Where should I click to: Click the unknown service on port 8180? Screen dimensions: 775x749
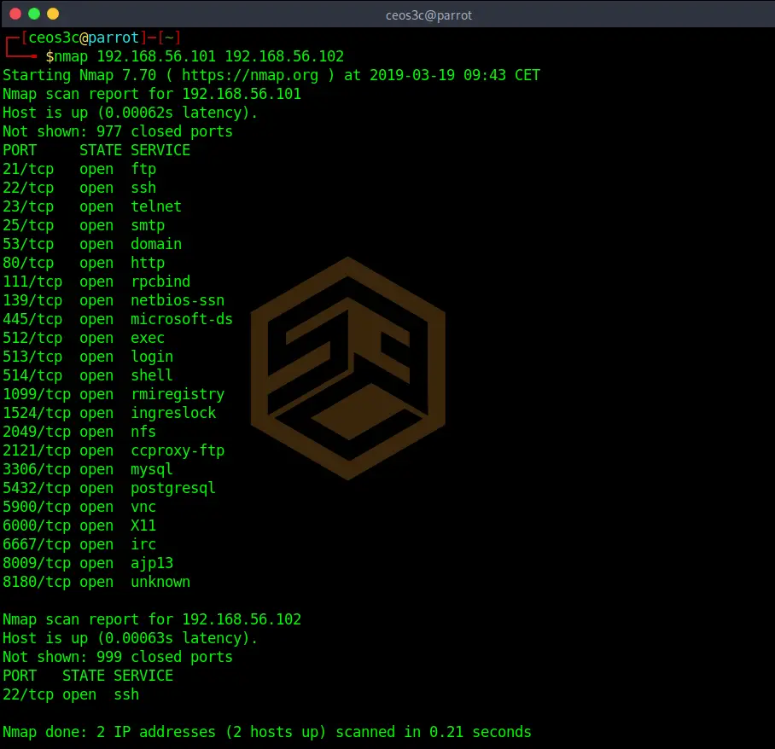tap(160, 582)
